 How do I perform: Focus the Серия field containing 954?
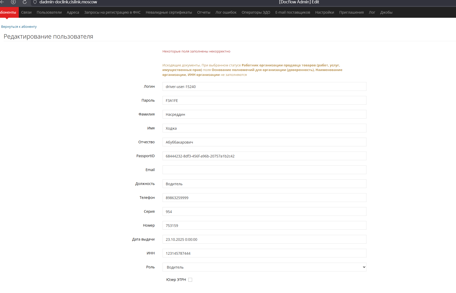(x=264, y=211)
